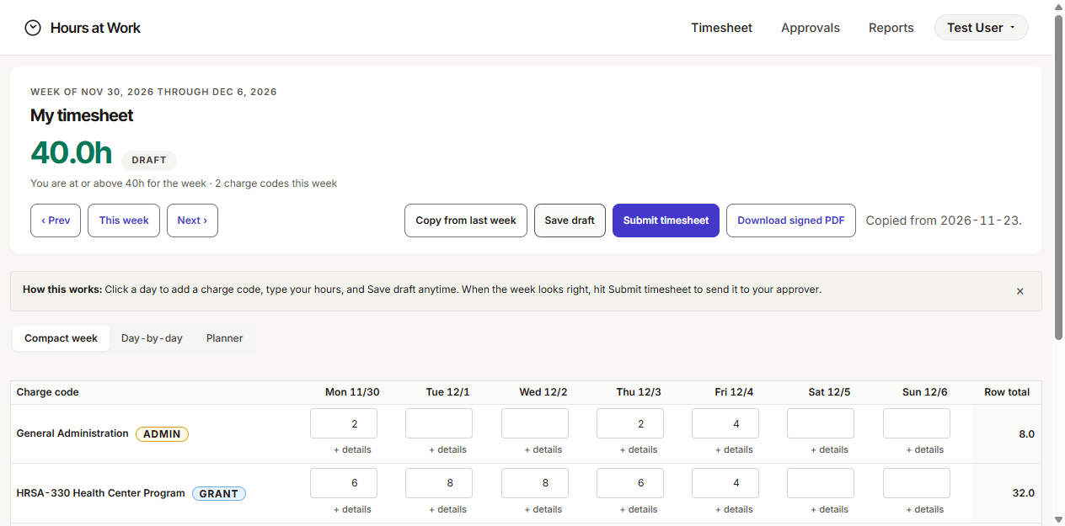Submit the timesheet
The image size is (1065, 526).
coord(666,220)
